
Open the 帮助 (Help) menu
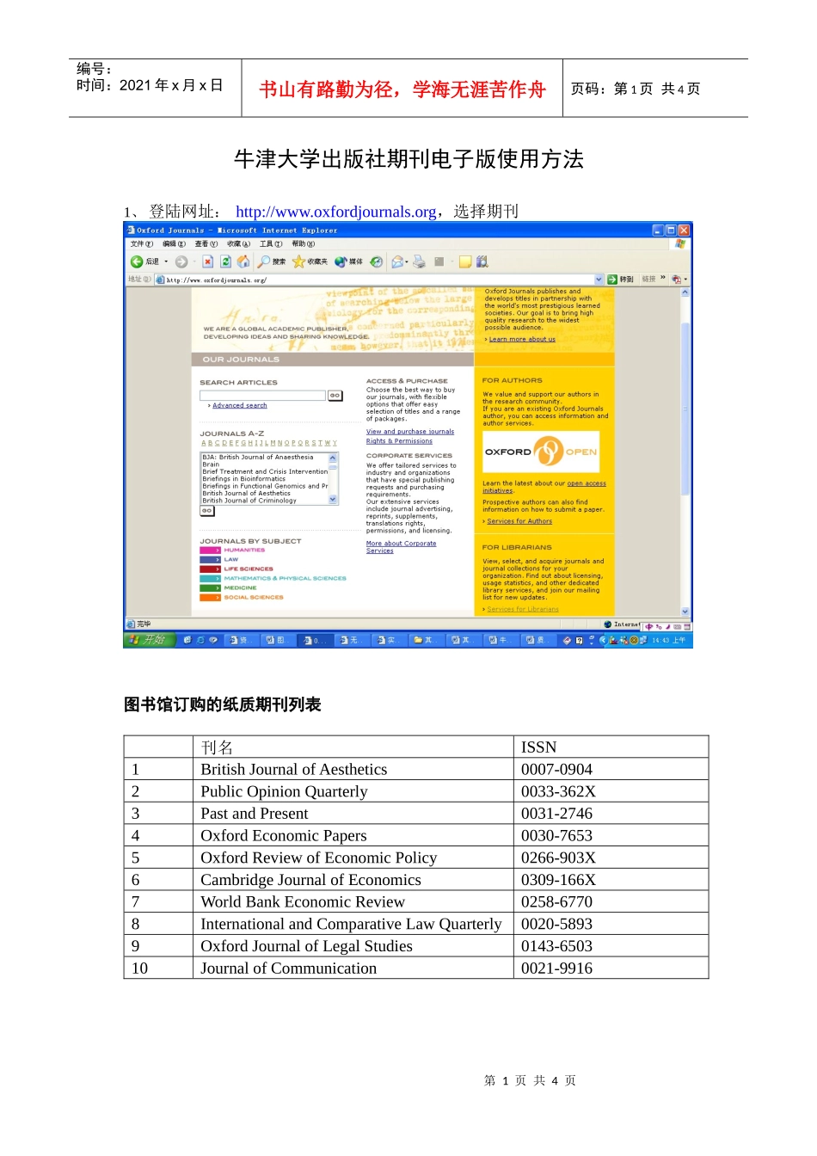(x=304, y=243)
